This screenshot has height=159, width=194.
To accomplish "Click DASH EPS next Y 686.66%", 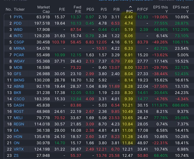I will [x=181, y=105].
